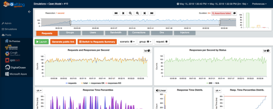The image size is (273, 109).
Task: Collapse sidebar with the back arrow icon
Action: click(29, 12)
